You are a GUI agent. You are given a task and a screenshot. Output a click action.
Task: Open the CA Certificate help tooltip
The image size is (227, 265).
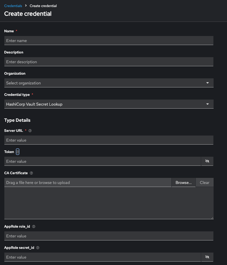32,173
